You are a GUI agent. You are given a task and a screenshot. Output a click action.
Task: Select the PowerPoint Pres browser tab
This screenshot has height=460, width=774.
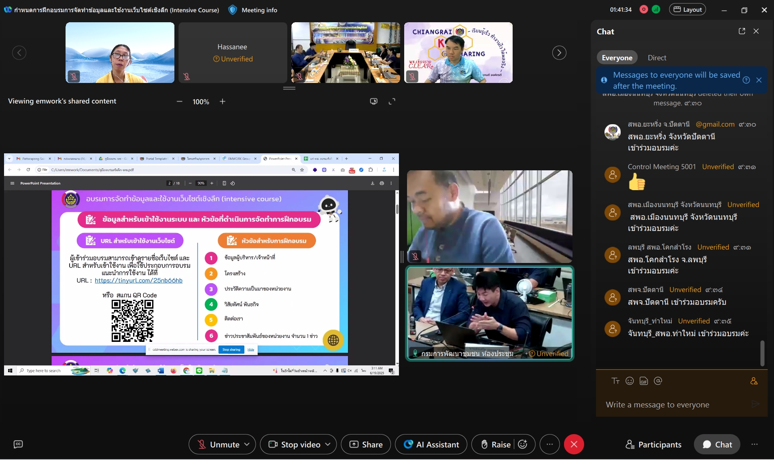[x=279, y=159]
